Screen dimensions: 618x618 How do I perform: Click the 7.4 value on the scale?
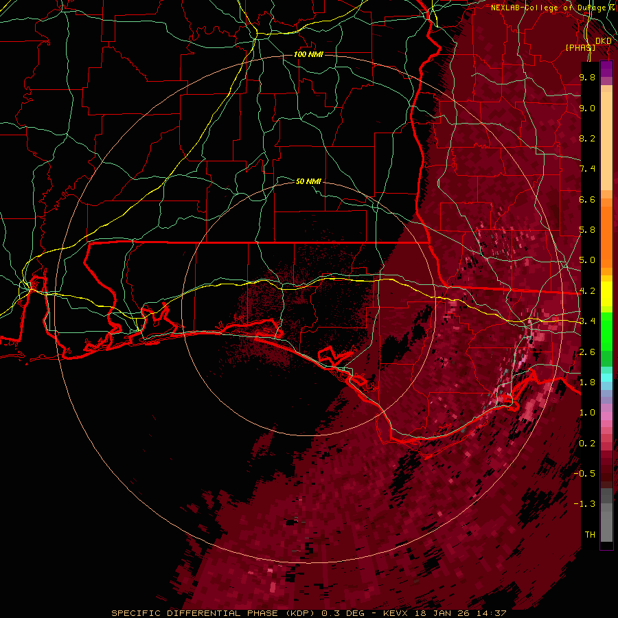pos(587,169)
